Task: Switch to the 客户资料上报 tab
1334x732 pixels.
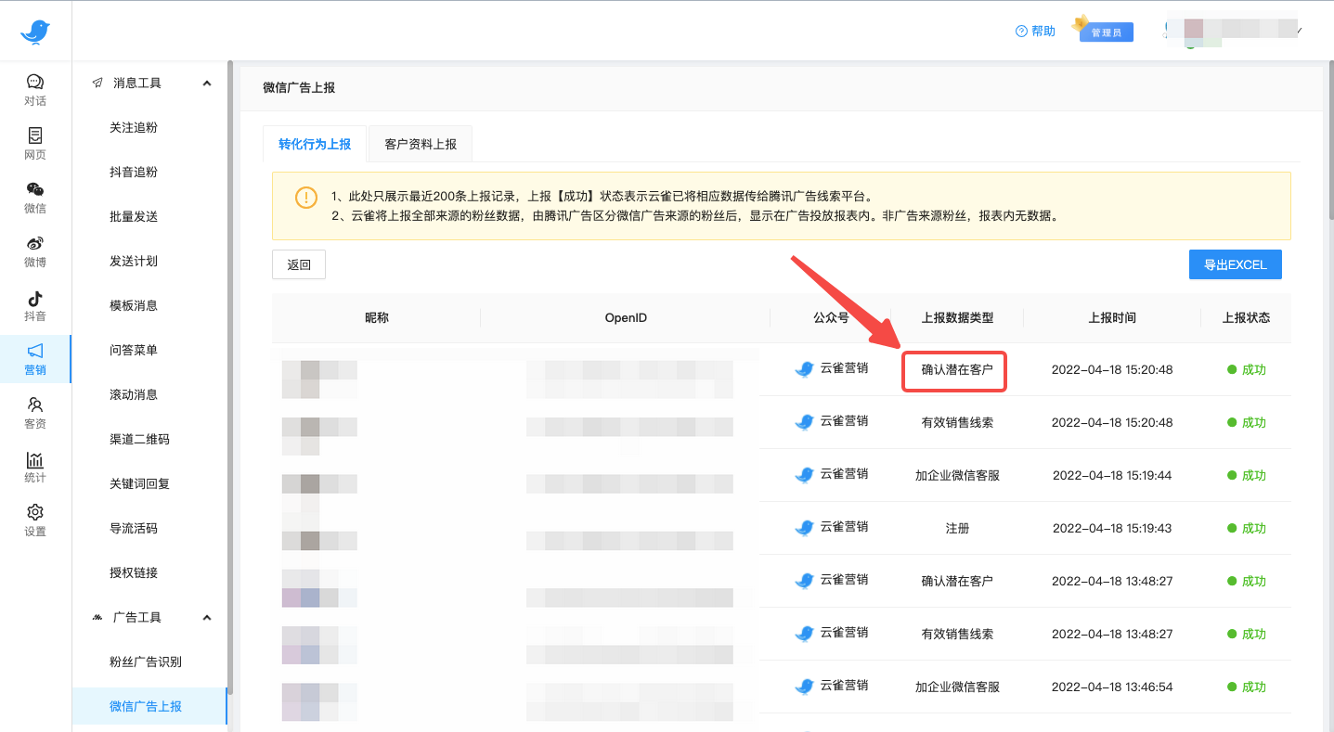Action: [x=420, y=144]
